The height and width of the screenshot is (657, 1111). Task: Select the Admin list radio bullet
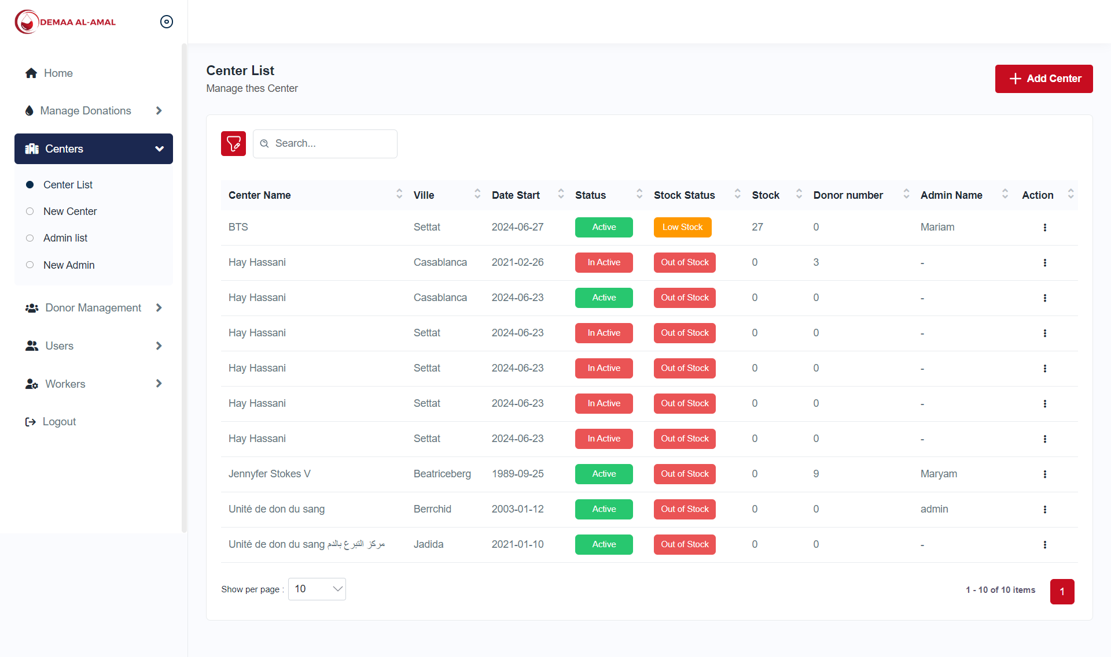(30, 238)
